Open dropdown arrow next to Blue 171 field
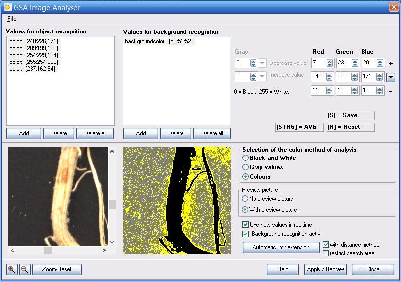 pos(391,77)
